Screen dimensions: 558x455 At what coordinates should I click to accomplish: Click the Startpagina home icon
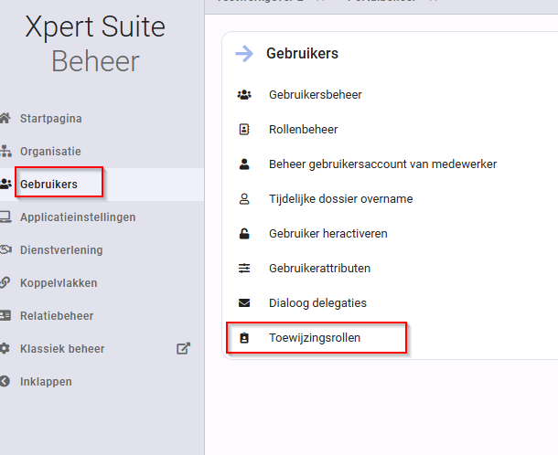point(5,118)
